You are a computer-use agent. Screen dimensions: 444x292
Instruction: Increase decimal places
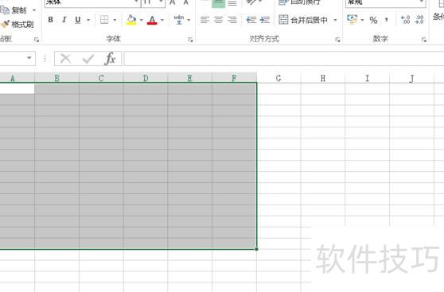click(406, 20)
